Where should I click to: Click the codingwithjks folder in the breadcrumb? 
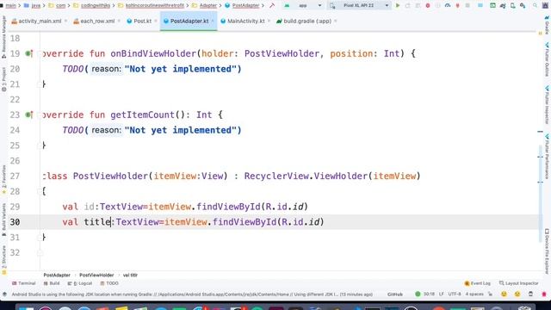click(92, 6)
